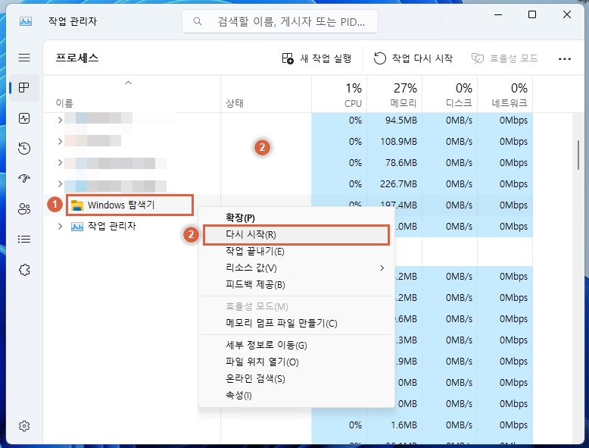Click 효율성 모드 toolbar button
Screen dimensions: 589x448
click(x=504, y=58)
